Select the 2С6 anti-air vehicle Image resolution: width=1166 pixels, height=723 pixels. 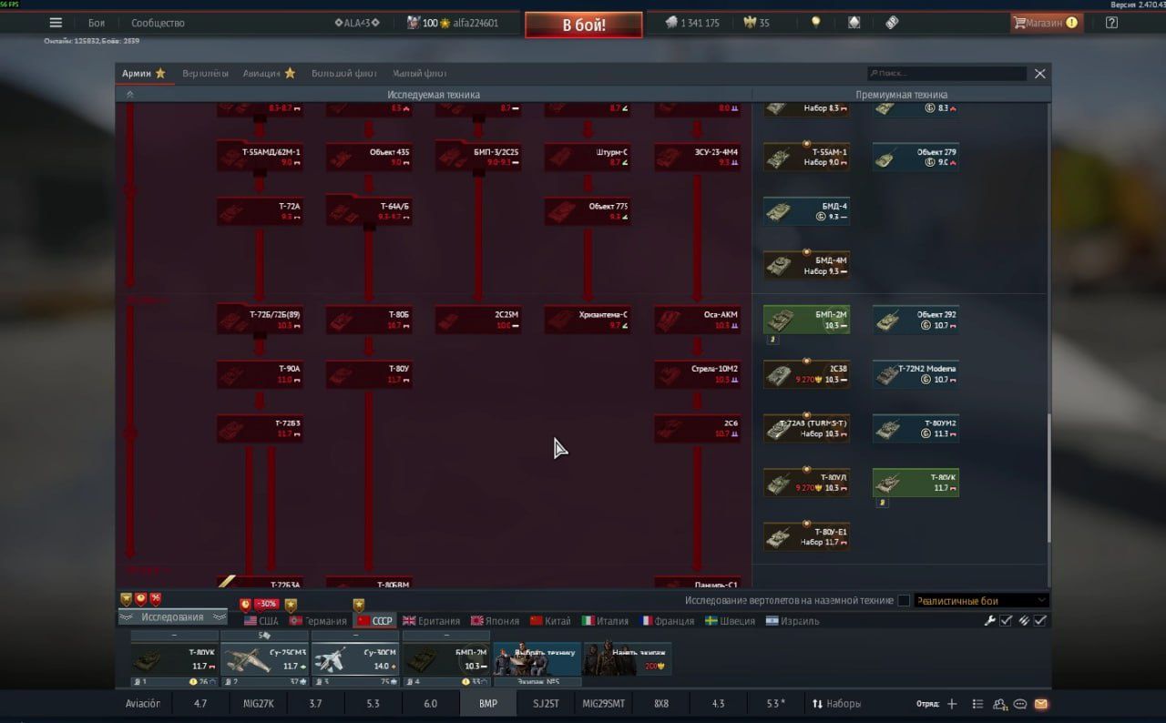coord(697,428)
